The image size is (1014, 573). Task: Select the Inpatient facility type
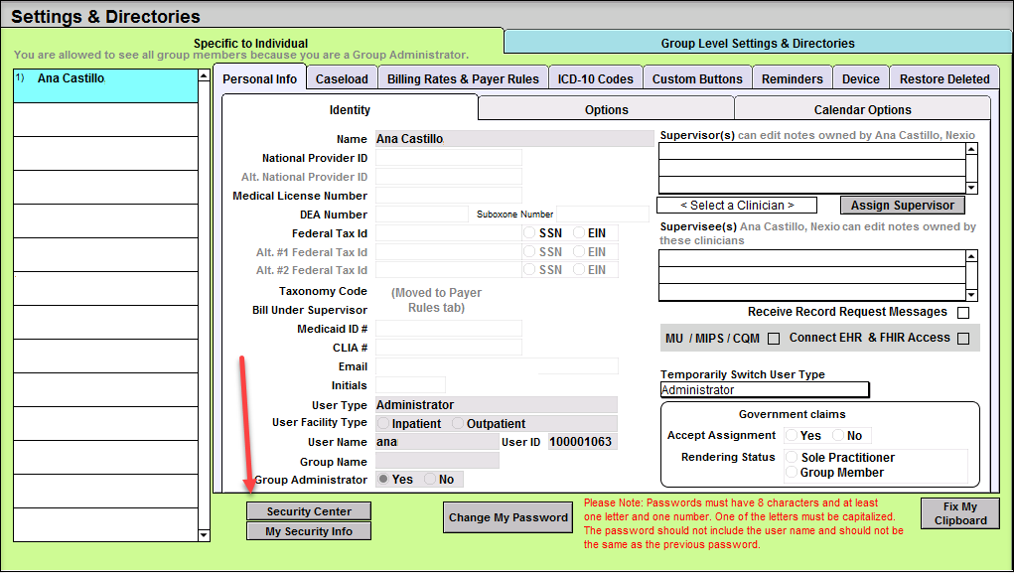pos(383,424)
